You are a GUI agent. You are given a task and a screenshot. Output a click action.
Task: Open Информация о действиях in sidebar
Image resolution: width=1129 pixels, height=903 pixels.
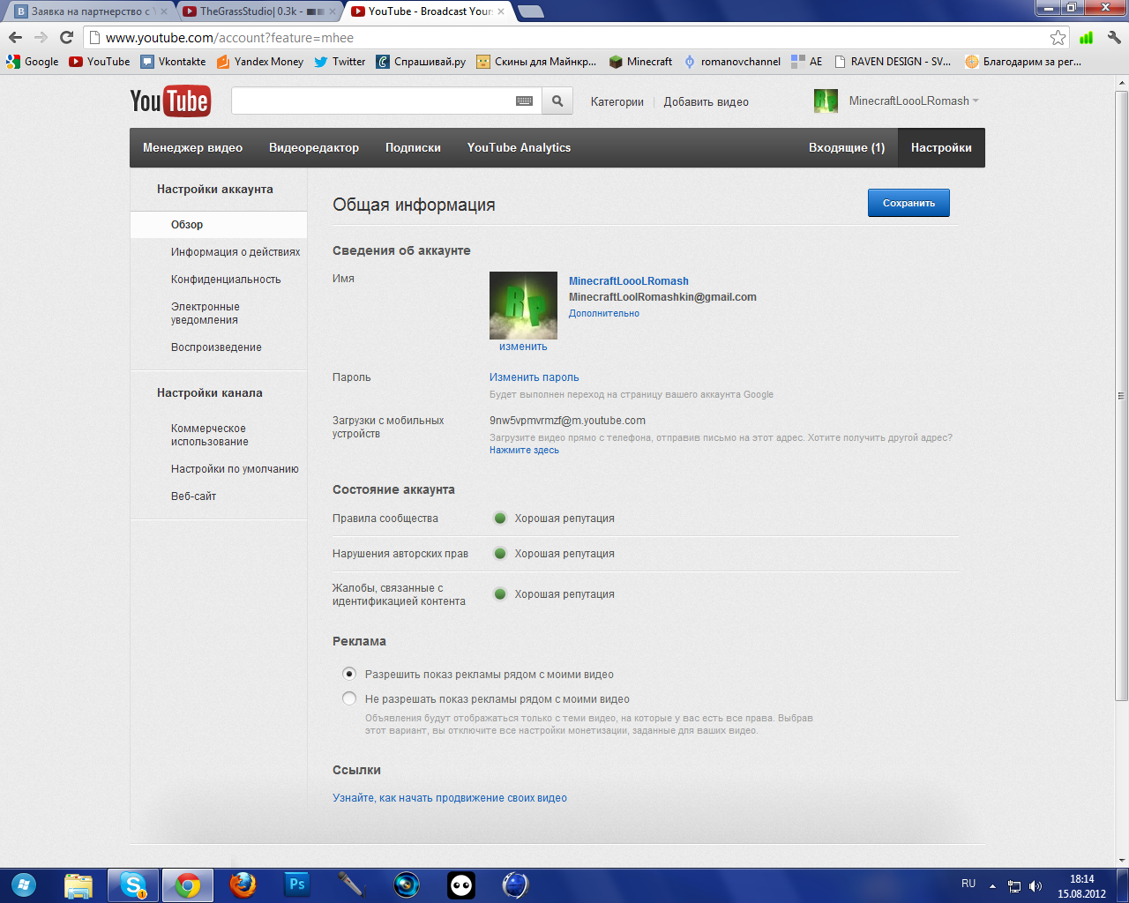tap(236, 252)
